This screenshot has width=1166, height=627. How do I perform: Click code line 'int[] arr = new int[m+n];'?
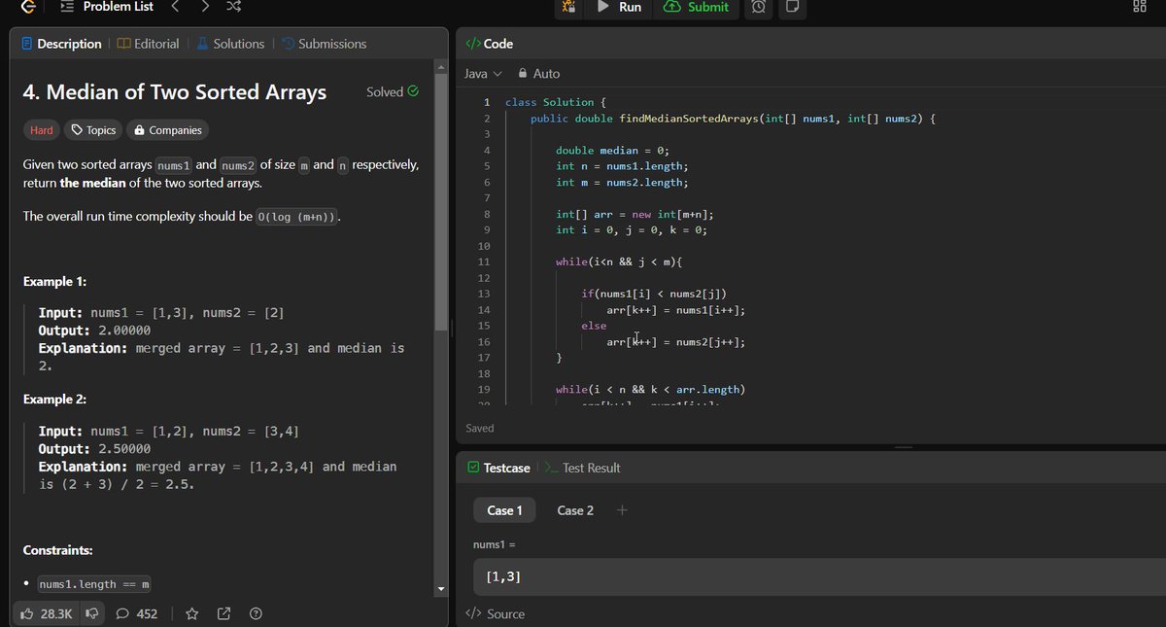tap(634, 214)
